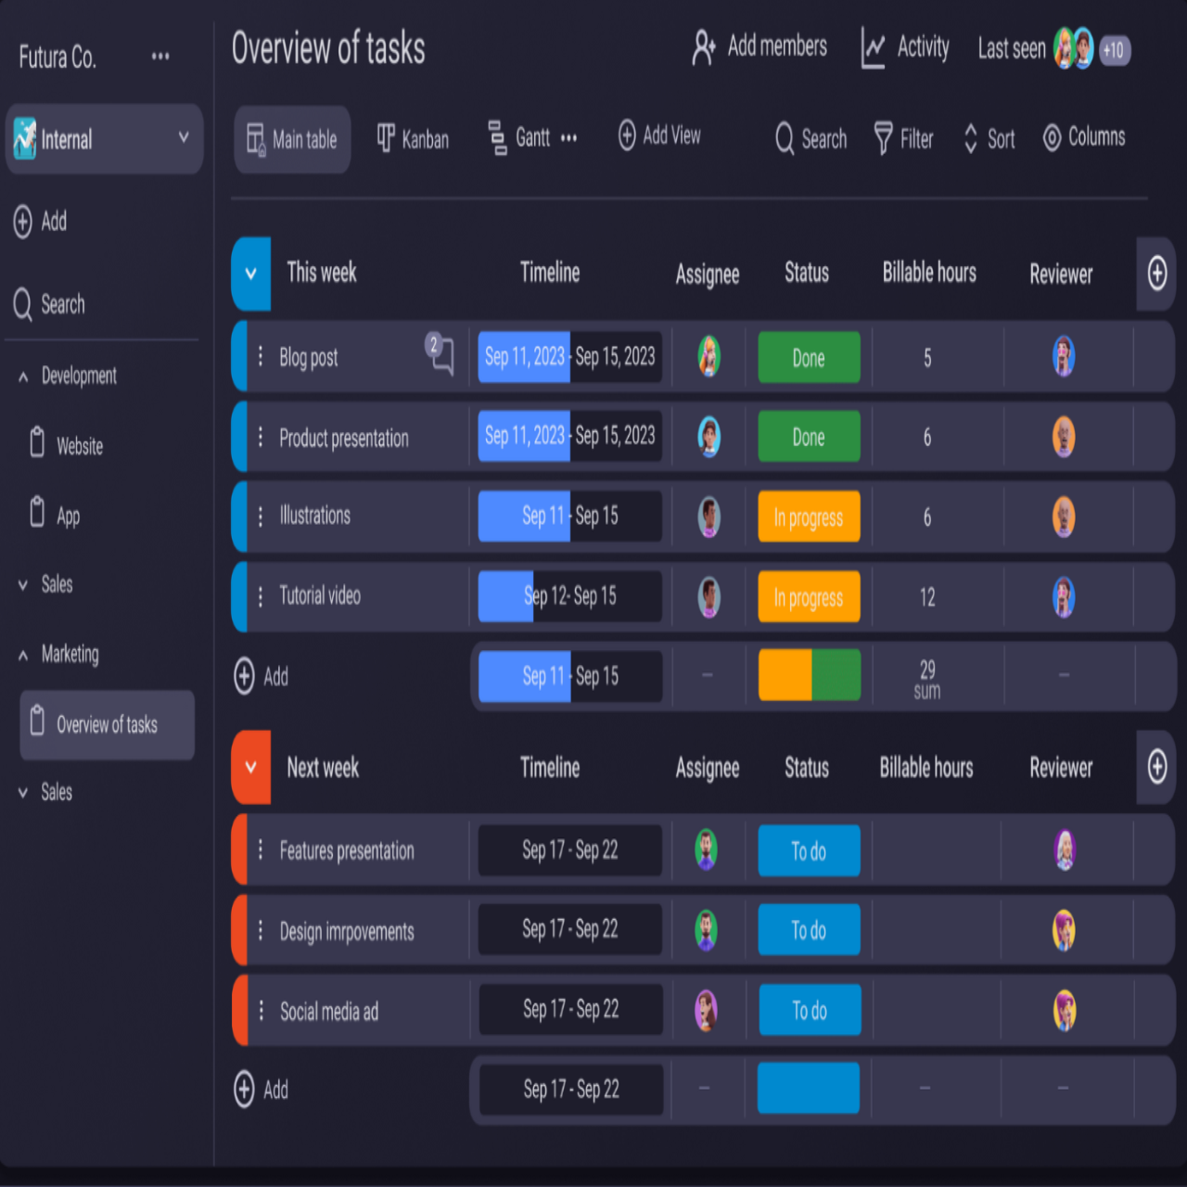Screen dimensions: 1187x1187
Task: Click the Sort arrows icon
Action: (x=970, y=139)
